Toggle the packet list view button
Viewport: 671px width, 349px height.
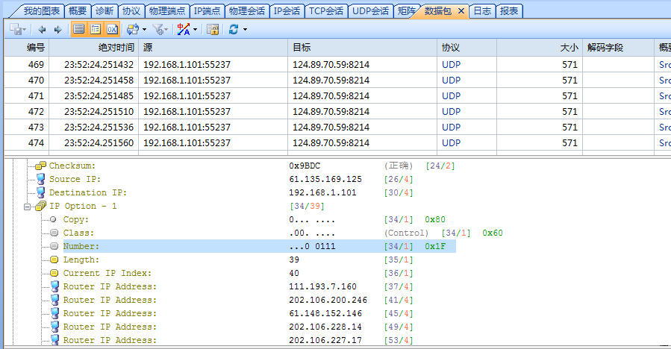(79, 30)
